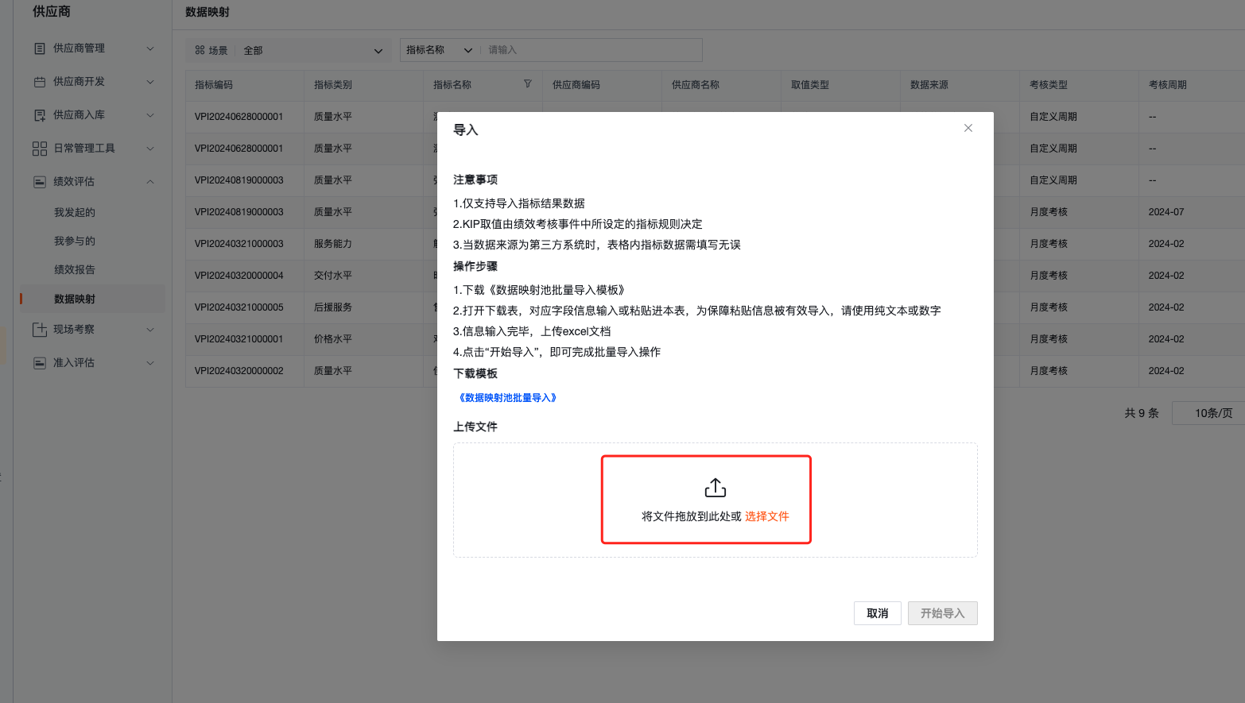Expand the 供应商入库 menu chevron
Image resolution: width=1245 pixels, height=703 pixels.
click(150, 115)
